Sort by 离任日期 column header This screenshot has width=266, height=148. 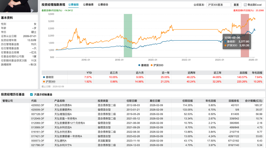tap(155, 101)
